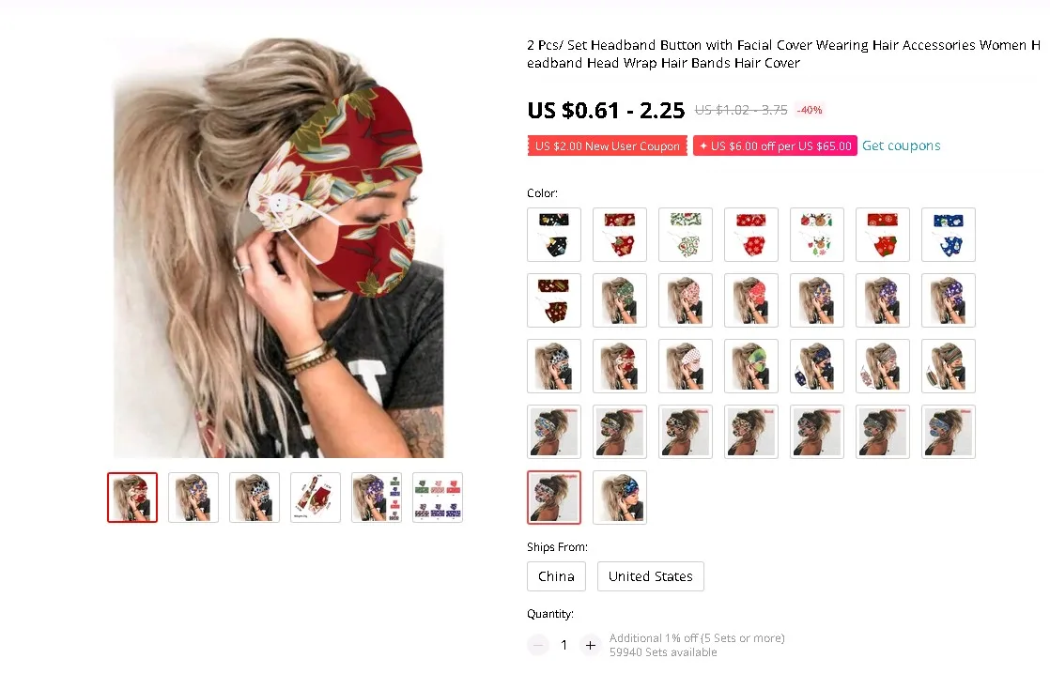Claim the US $2.00 New User Coupon

point(608,146)
